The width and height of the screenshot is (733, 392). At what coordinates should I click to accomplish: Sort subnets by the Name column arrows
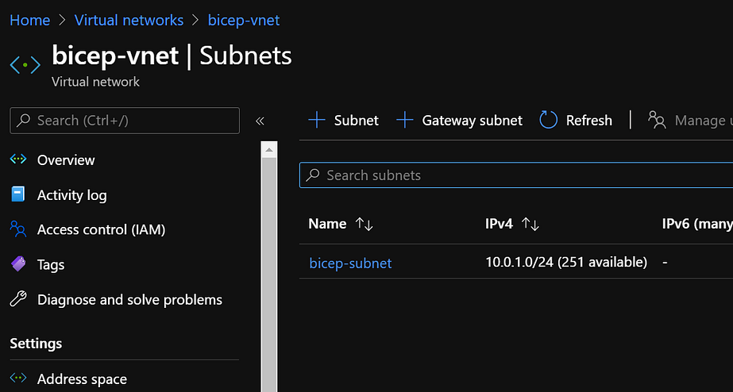pyautogui.click(x=365, y=225)
